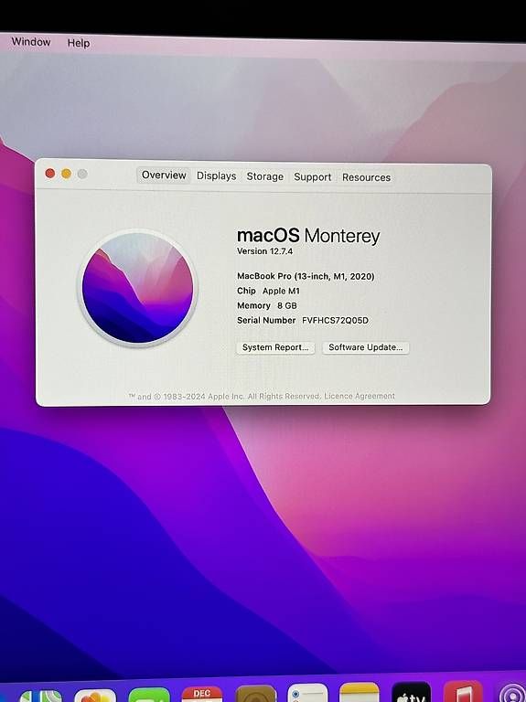Click the System Report... button
Screen dimensions: 526x702
pos(275,347)
